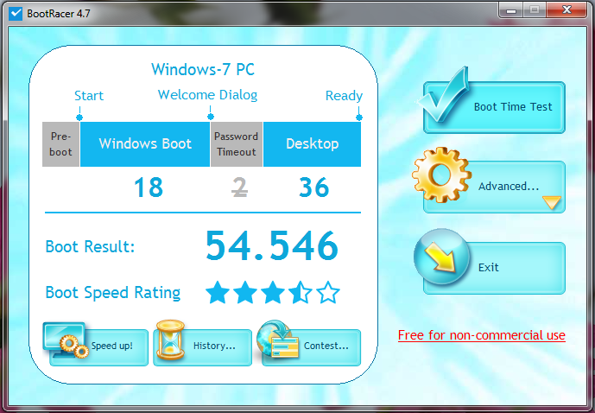Click the Password Timeout stage block
Image resolution: width=595 pixels, height=413 pixels.
click(x=237, y=144)
